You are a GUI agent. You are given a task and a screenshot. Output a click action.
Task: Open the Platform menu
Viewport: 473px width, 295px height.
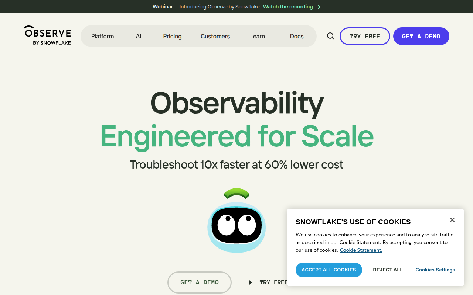click(x=103, y=36)
